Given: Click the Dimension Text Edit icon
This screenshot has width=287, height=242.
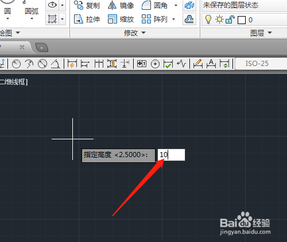Looking at the screenshot, I should (x=211, y=64).
